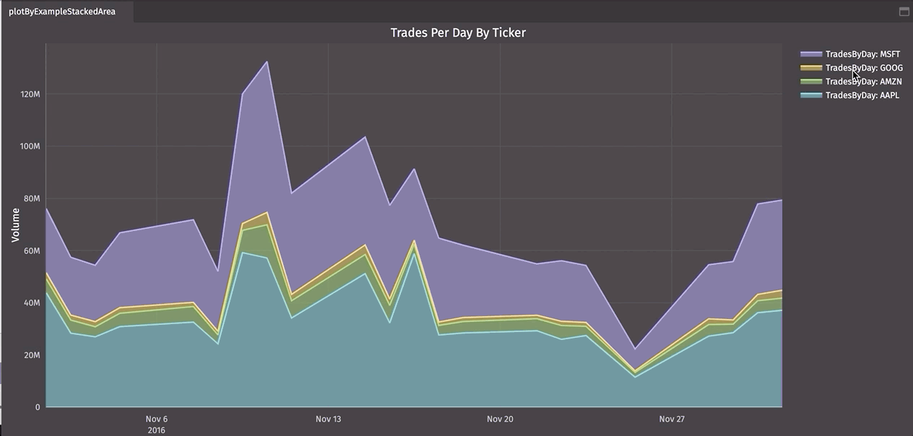Screen dimensions: 913x436
Task: Click the purple MSFT legend color swatch
Action: pyautogui.click(x=811, y=54)
